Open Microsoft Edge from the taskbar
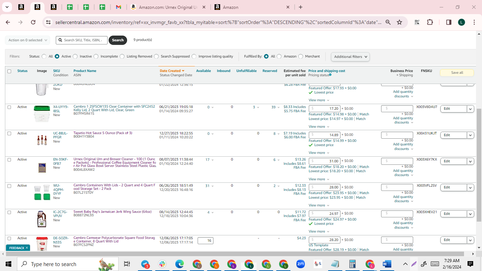 (180, 264)
